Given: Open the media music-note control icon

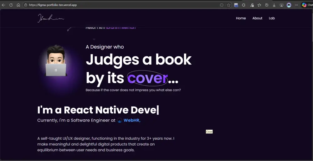Looking at the screenshot, I should [252, 5].
